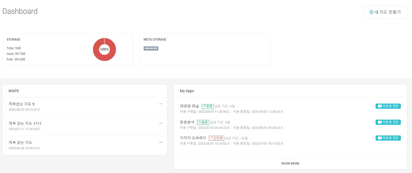The width and height of the screenshot is (412, 173).
Task: Click the 이용중 badge for 창문분석
Action: [x=203, y=122]
